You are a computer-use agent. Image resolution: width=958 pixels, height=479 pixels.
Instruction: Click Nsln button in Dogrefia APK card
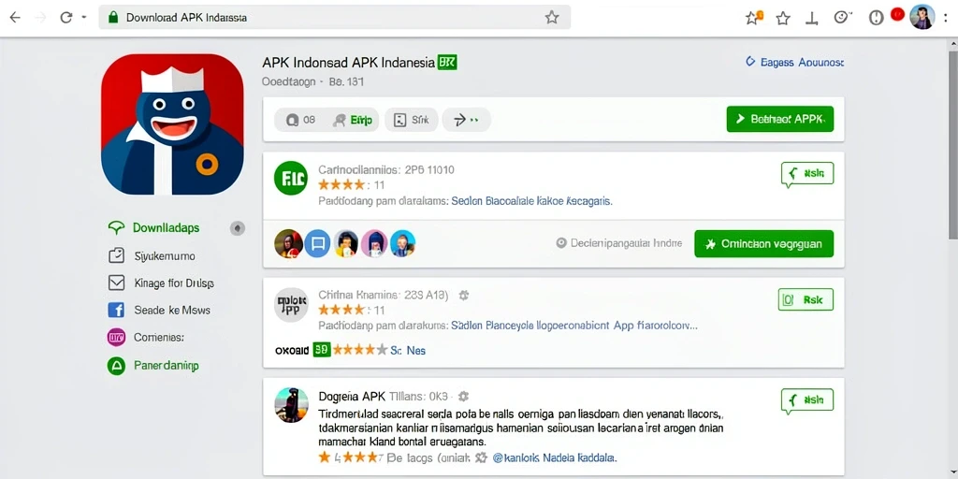tap(807, 400)
